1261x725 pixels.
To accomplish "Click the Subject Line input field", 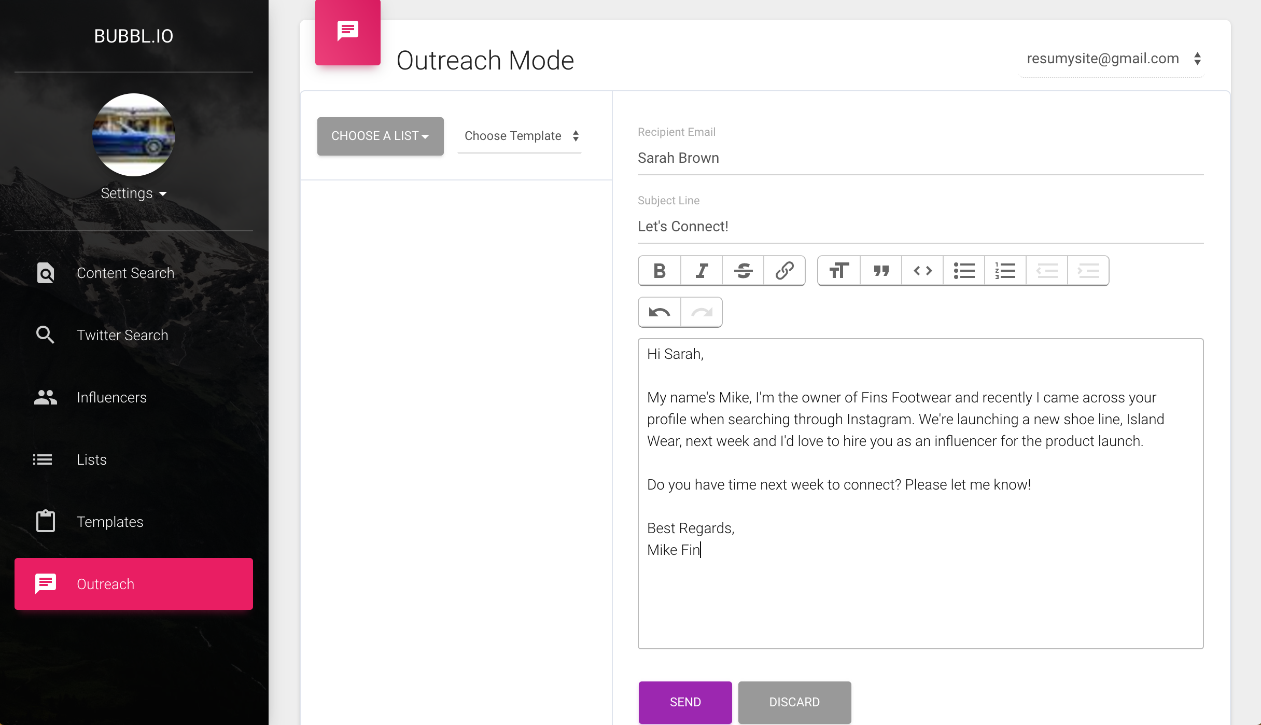I will click(920, 227).
